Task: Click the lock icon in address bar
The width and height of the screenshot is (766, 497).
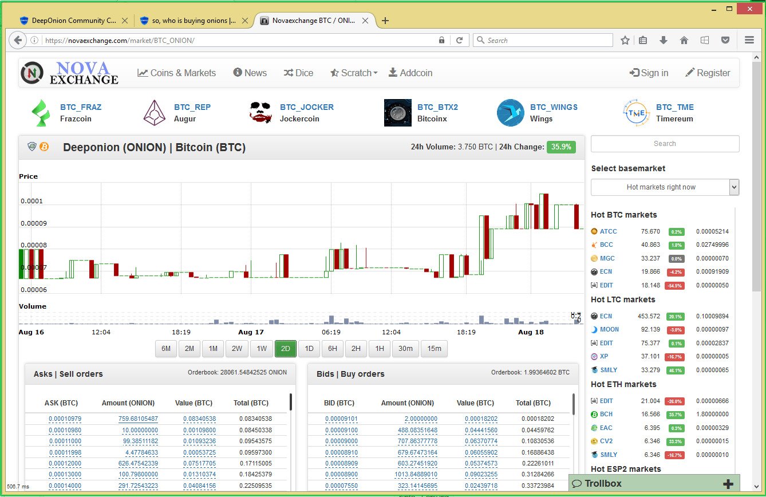Action: (441, 40)
